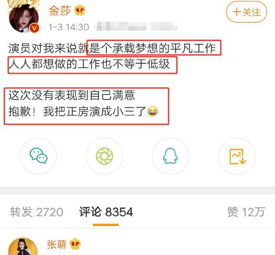275x255 pixels.
Task: Open 金莎's profile avatar
Action: 24,18
